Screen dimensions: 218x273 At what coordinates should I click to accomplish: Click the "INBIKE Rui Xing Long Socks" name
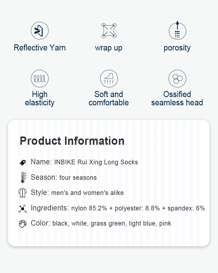click(x=96, y=162)
